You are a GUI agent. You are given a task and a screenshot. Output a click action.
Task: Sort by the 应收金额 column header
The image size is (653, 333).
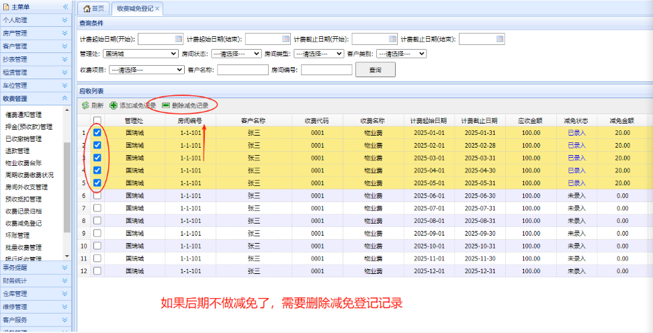(x=531, y=121)
